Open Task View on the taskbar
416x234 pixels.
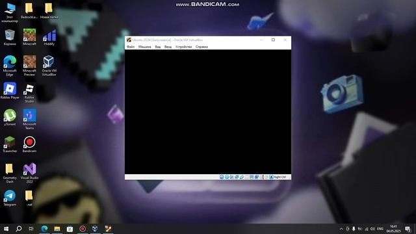(x=31, y=229)
